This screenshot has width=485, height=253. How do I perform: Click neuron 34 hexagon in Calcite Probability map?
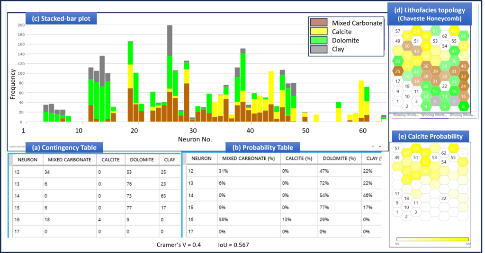407,180
